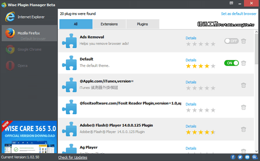Open Twitter icon in status bar
Viewport: 260px width, 161px height.
click(x=240, y=157)
